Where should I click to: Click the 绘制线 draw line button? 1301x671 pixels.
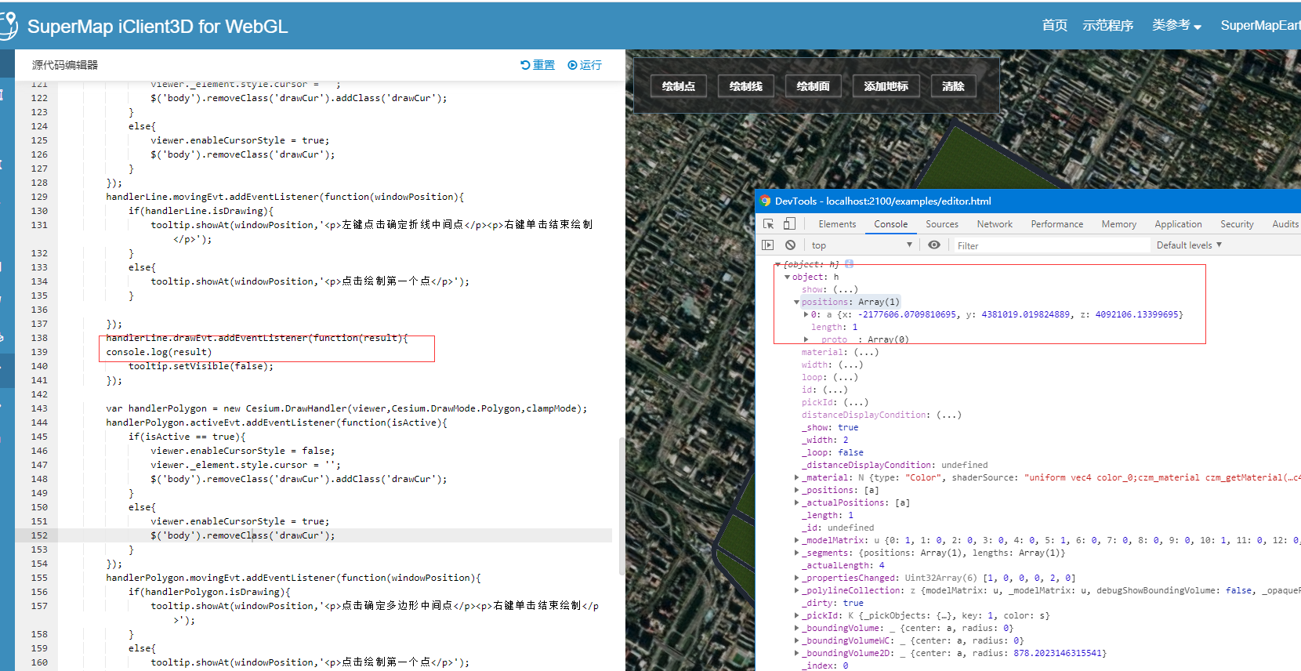coord(746,86)
